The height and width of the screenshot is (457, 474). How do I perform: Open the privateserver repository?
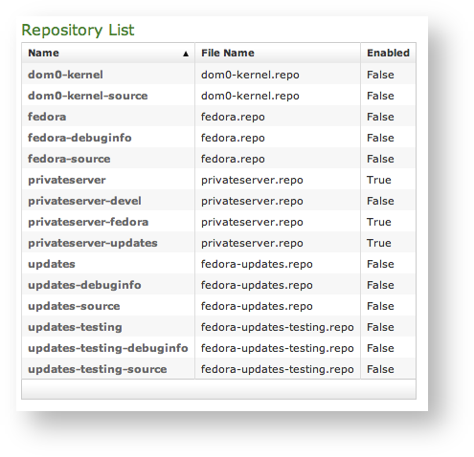[67, 180]
